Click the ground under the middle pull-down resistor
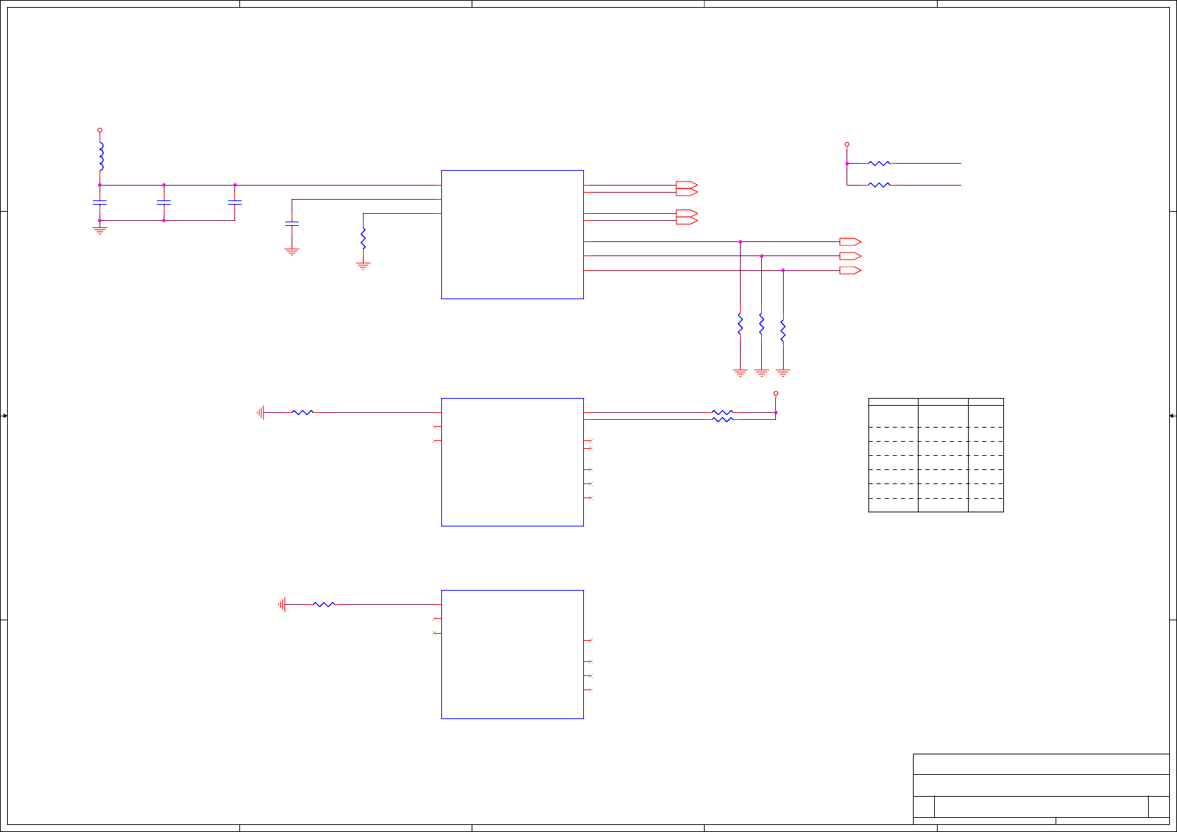The height and width of the screenshot is (832, 1177). 761,373
